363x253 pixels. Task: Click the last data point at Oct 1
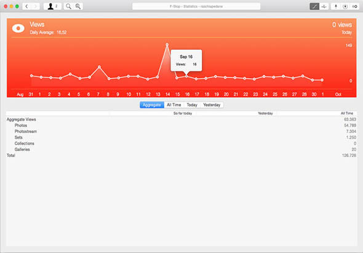(x=322, y=80)
